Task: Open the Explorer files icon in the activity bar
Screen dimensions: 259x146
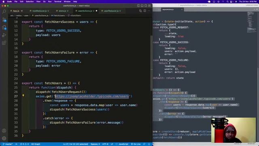Action: click(4, 27)
